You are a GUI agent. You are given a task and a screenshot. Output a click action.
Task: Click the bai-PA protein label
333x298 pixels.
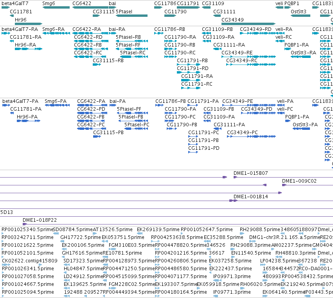coord(118,101)
